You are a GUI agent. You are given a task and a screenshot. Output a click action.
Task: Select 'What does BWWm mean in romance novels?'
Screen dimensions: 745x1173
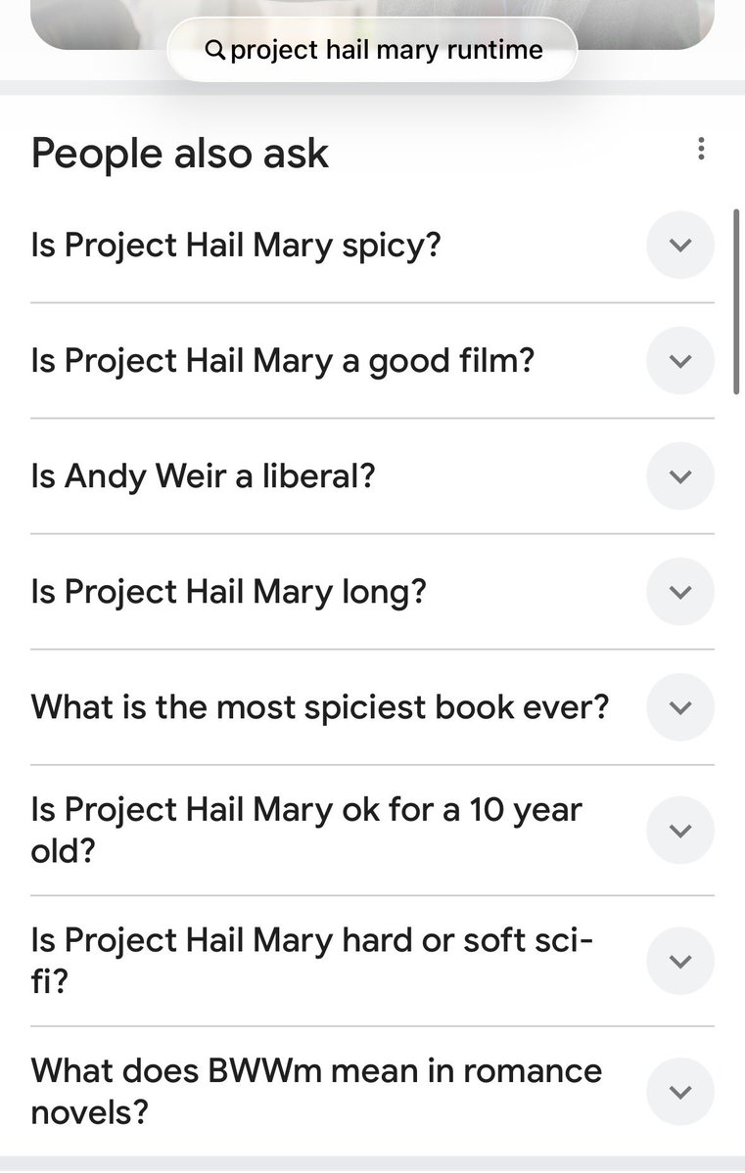[x=316, y=1092]
